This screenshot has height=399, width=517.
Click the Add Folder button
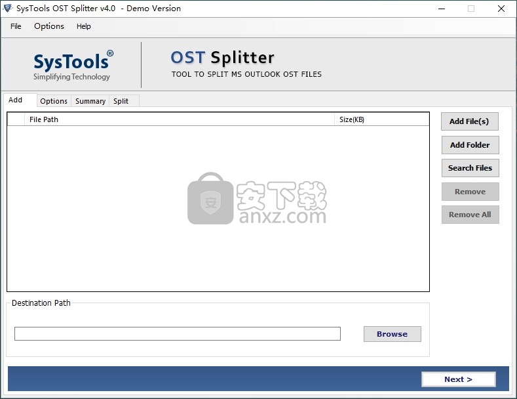click(470, 145)
